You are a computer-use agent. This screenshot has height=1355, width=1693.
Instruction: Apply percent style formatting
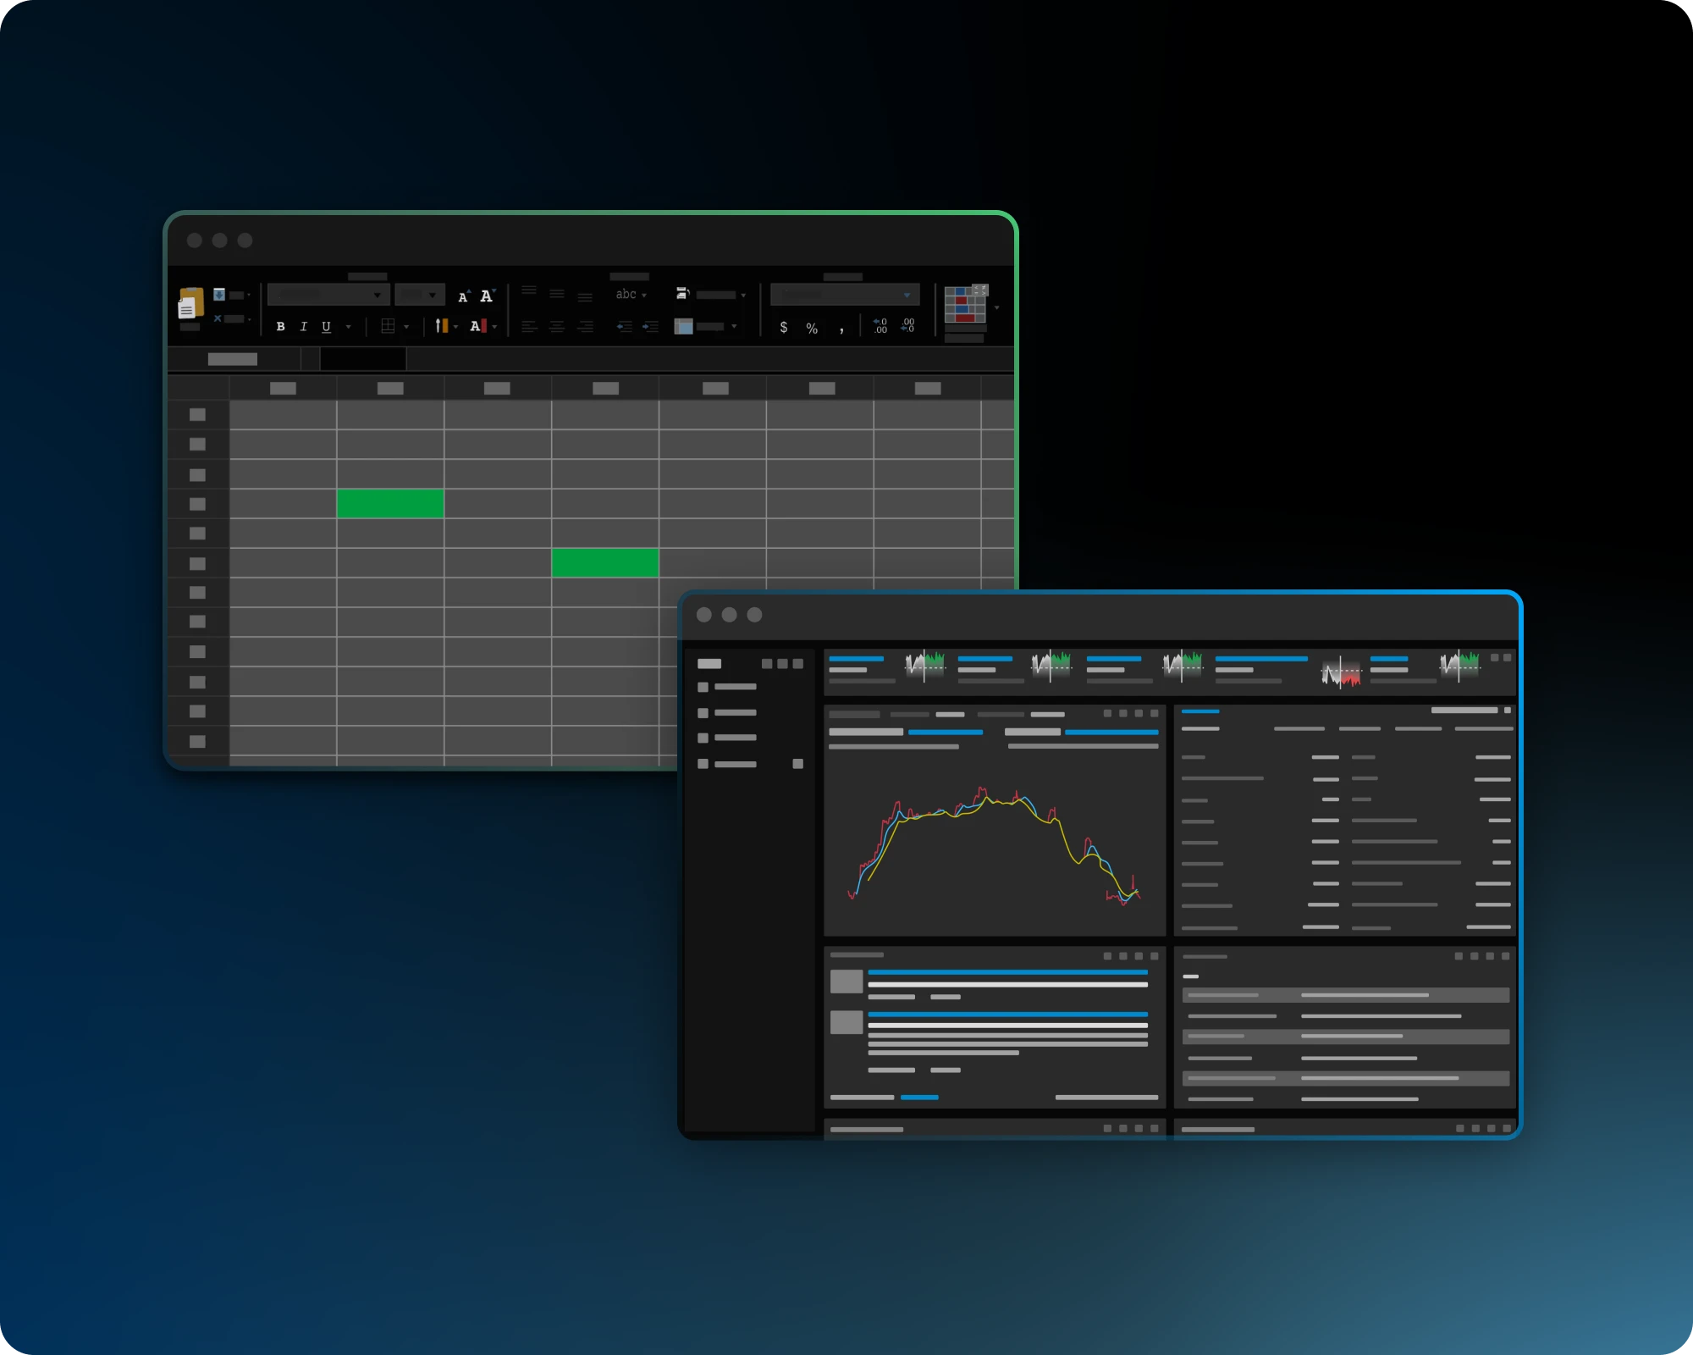[812, 328]
